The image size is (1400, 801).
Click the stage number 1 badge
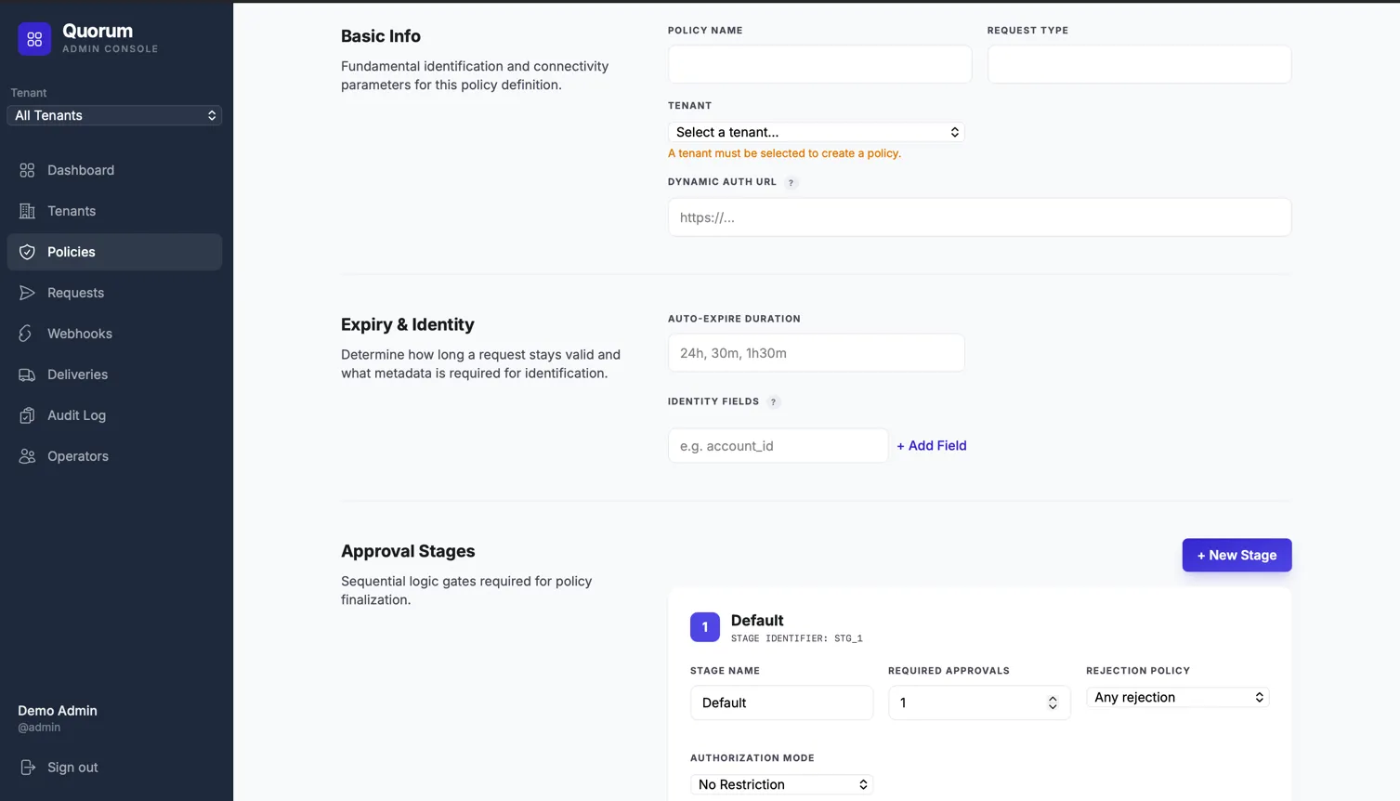705,627
